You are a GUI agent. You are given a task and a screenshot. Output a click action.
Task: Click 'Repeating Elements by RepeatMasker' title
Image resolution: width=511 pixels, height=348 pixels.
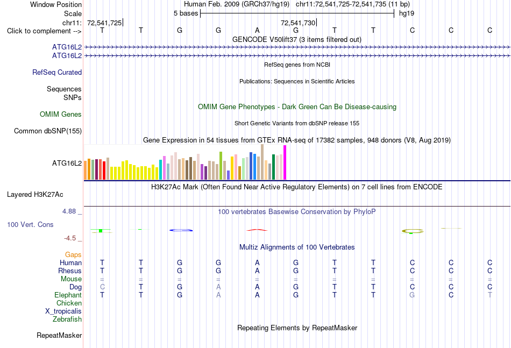click(x=297, y=328)
